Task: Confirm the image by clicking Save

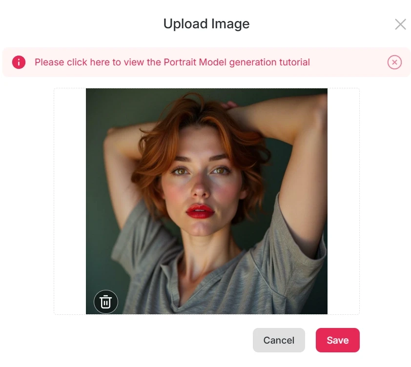Action: tap(337, 340)
